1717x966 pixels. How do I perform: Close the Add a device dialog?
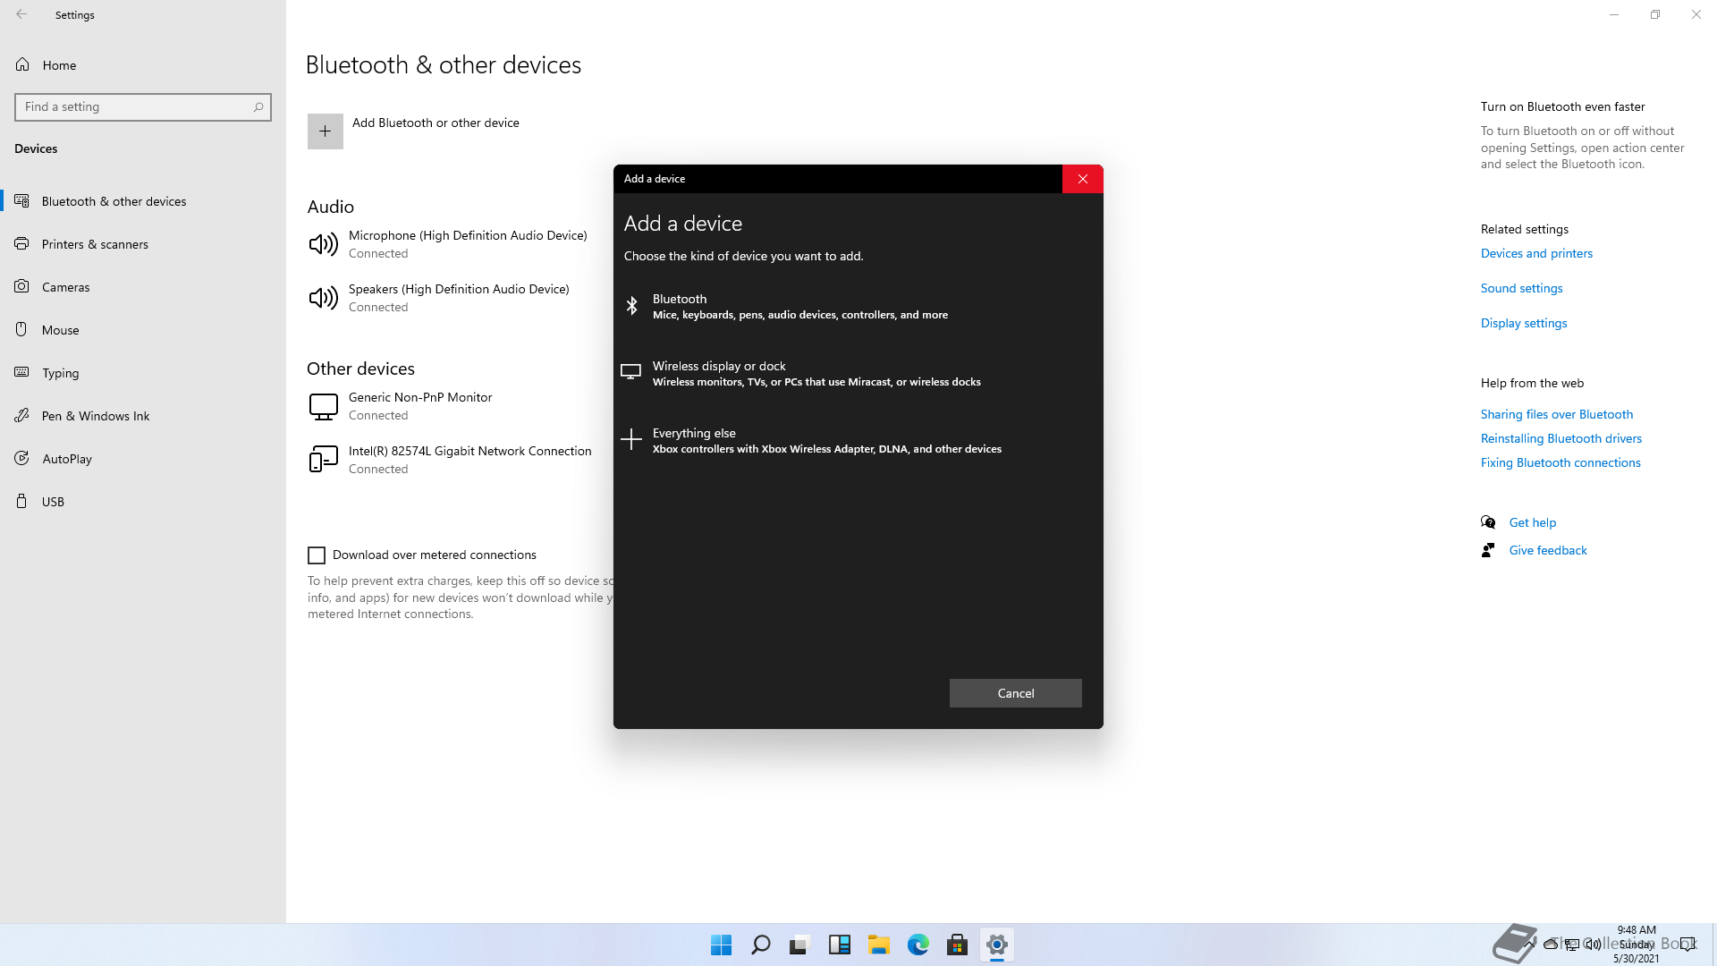pyautogui.click(x=1082, y=179)
